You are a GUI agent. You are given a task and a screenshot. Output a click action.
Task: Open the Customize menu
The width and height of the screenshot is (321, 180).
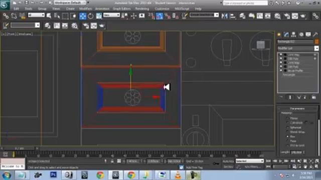[x=162, y=9]
